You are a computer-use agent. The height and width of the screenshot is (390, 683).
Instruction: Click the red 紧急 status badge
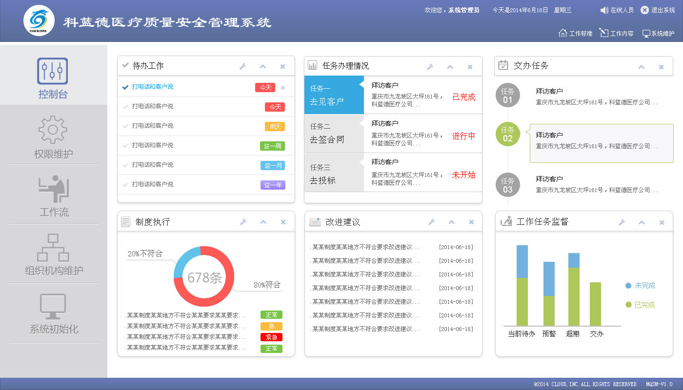coord(271,337)
